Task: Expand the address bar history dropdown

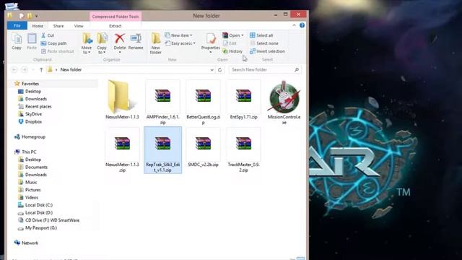Action: [x=212, y=70]
